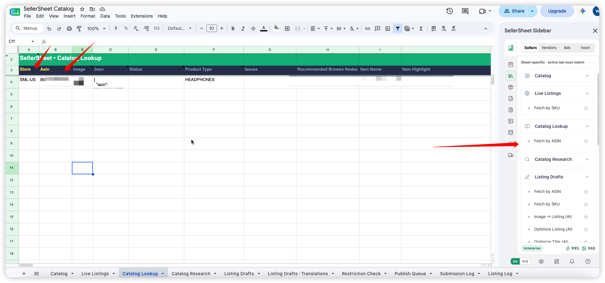Decrease decimal places
This screenshot has width=605, height=283.
(136, 28)
